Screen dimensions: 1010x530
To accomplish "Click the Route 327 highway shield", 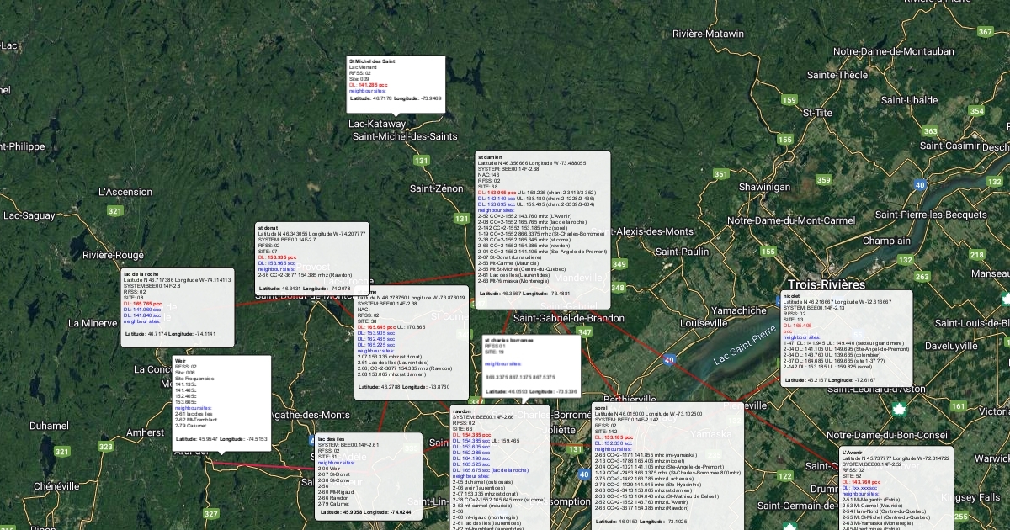I will click(210, 514).
